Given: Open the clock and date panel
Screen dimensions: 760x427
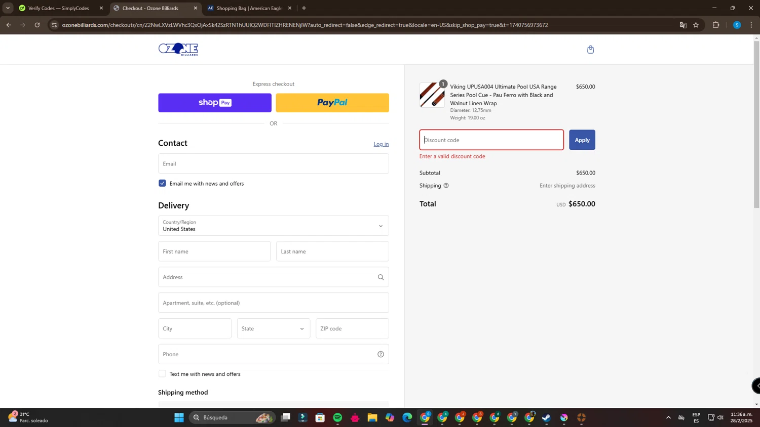Looking at the screenshot, I should point(742,417).
